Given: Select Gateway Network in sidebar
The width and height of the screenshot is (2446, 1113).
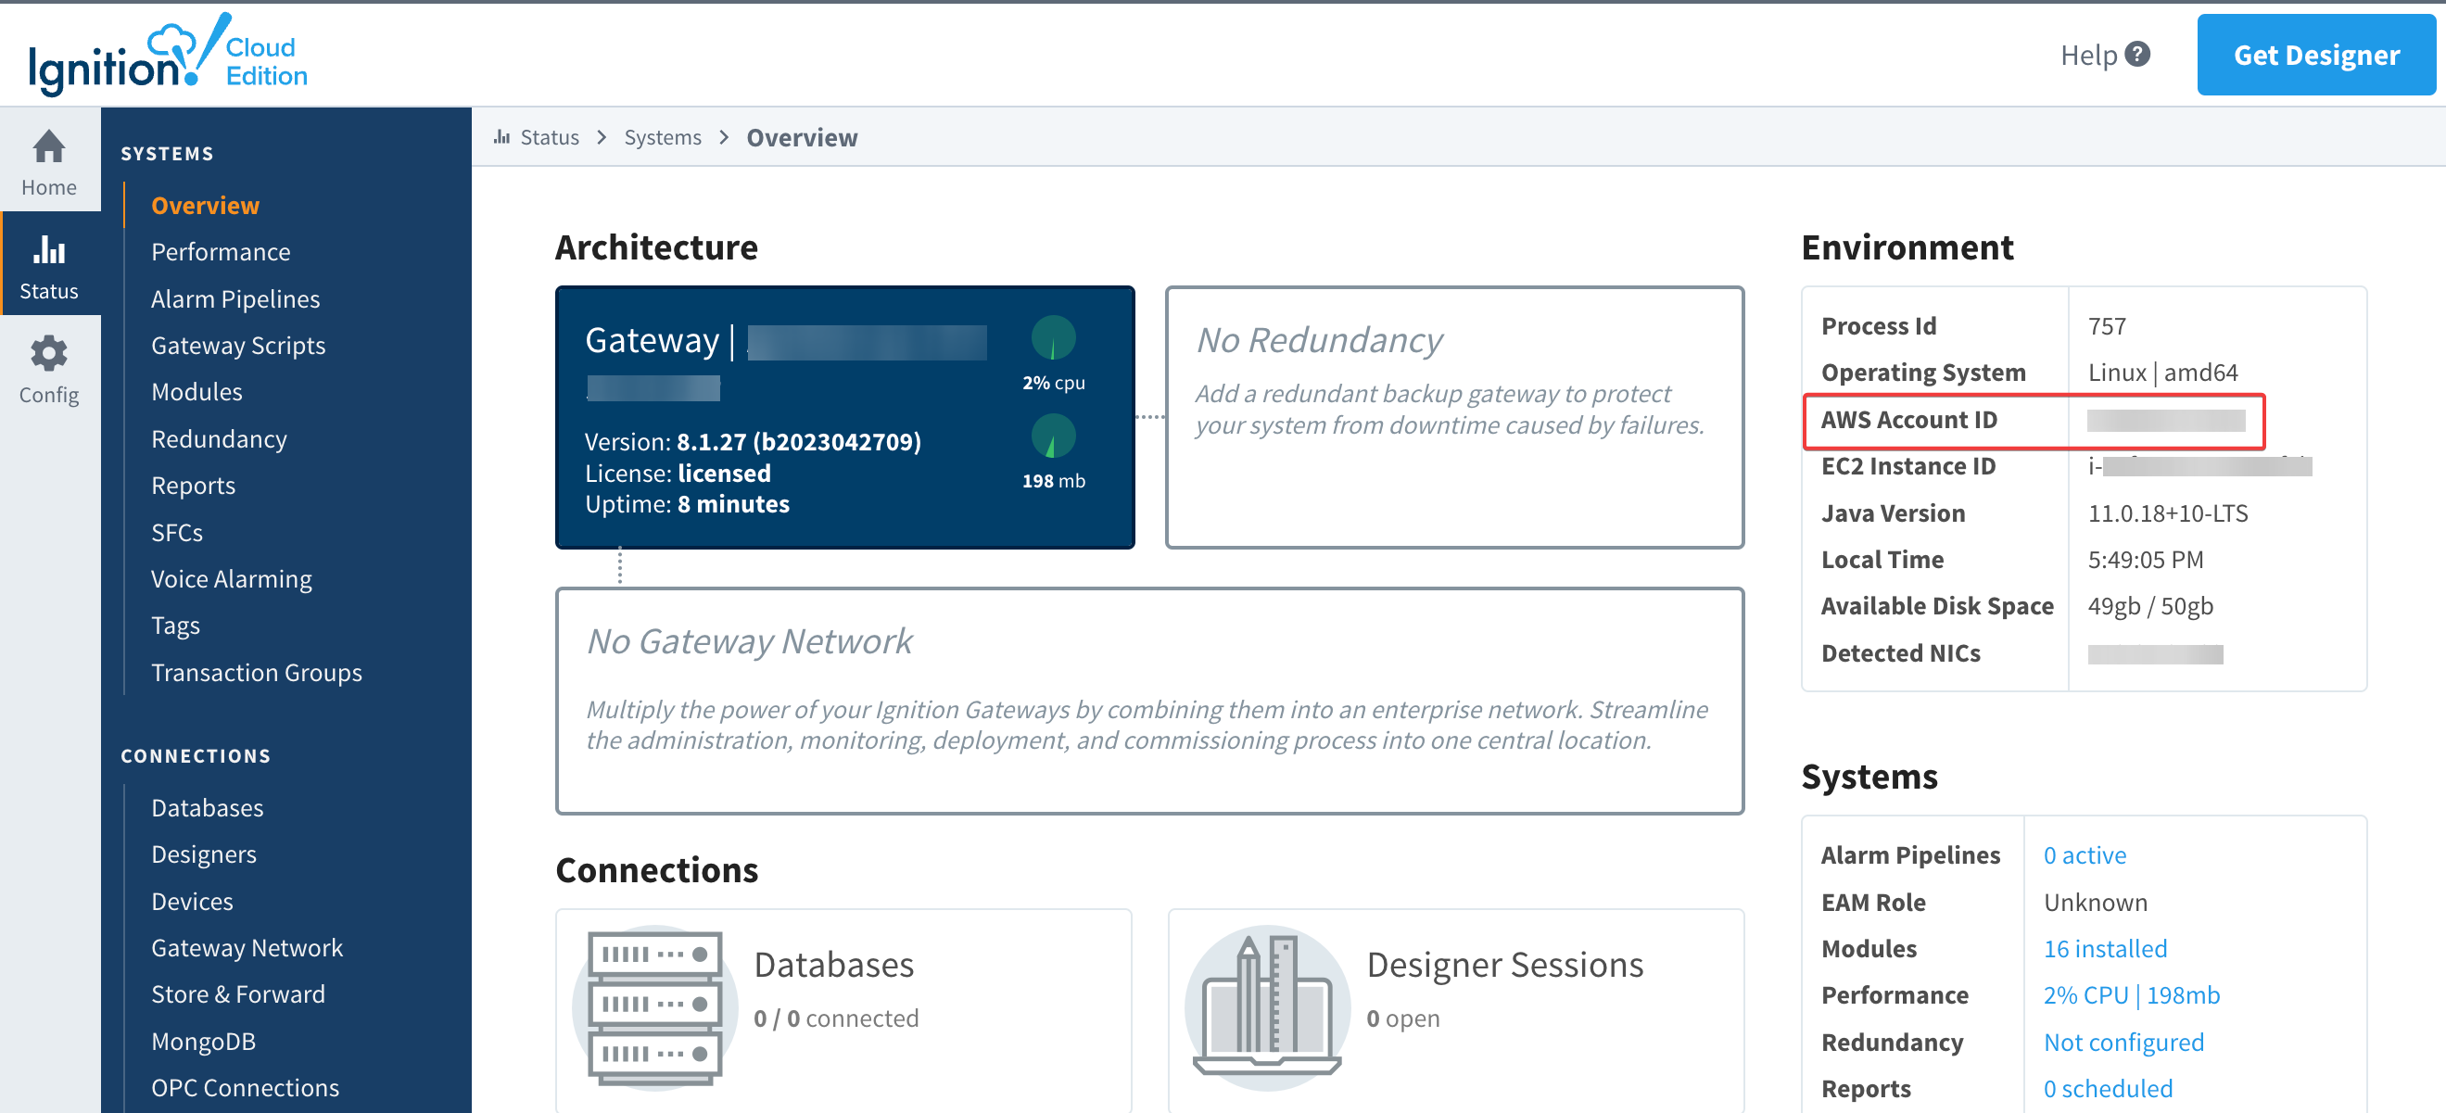Looking at the screenshot, I should (x=247, y=947).
